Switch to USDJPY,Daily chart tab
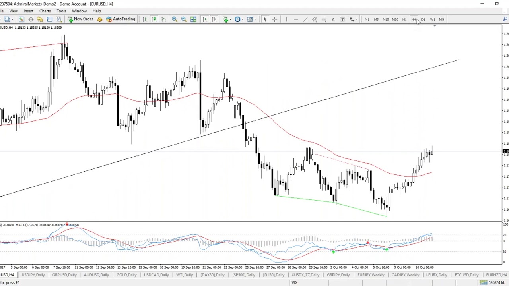 click(x=33, y=275)
